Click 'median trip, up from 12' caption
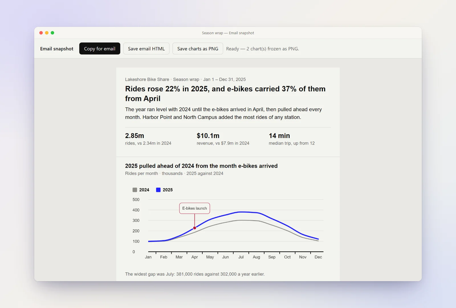 click(292, 143)
